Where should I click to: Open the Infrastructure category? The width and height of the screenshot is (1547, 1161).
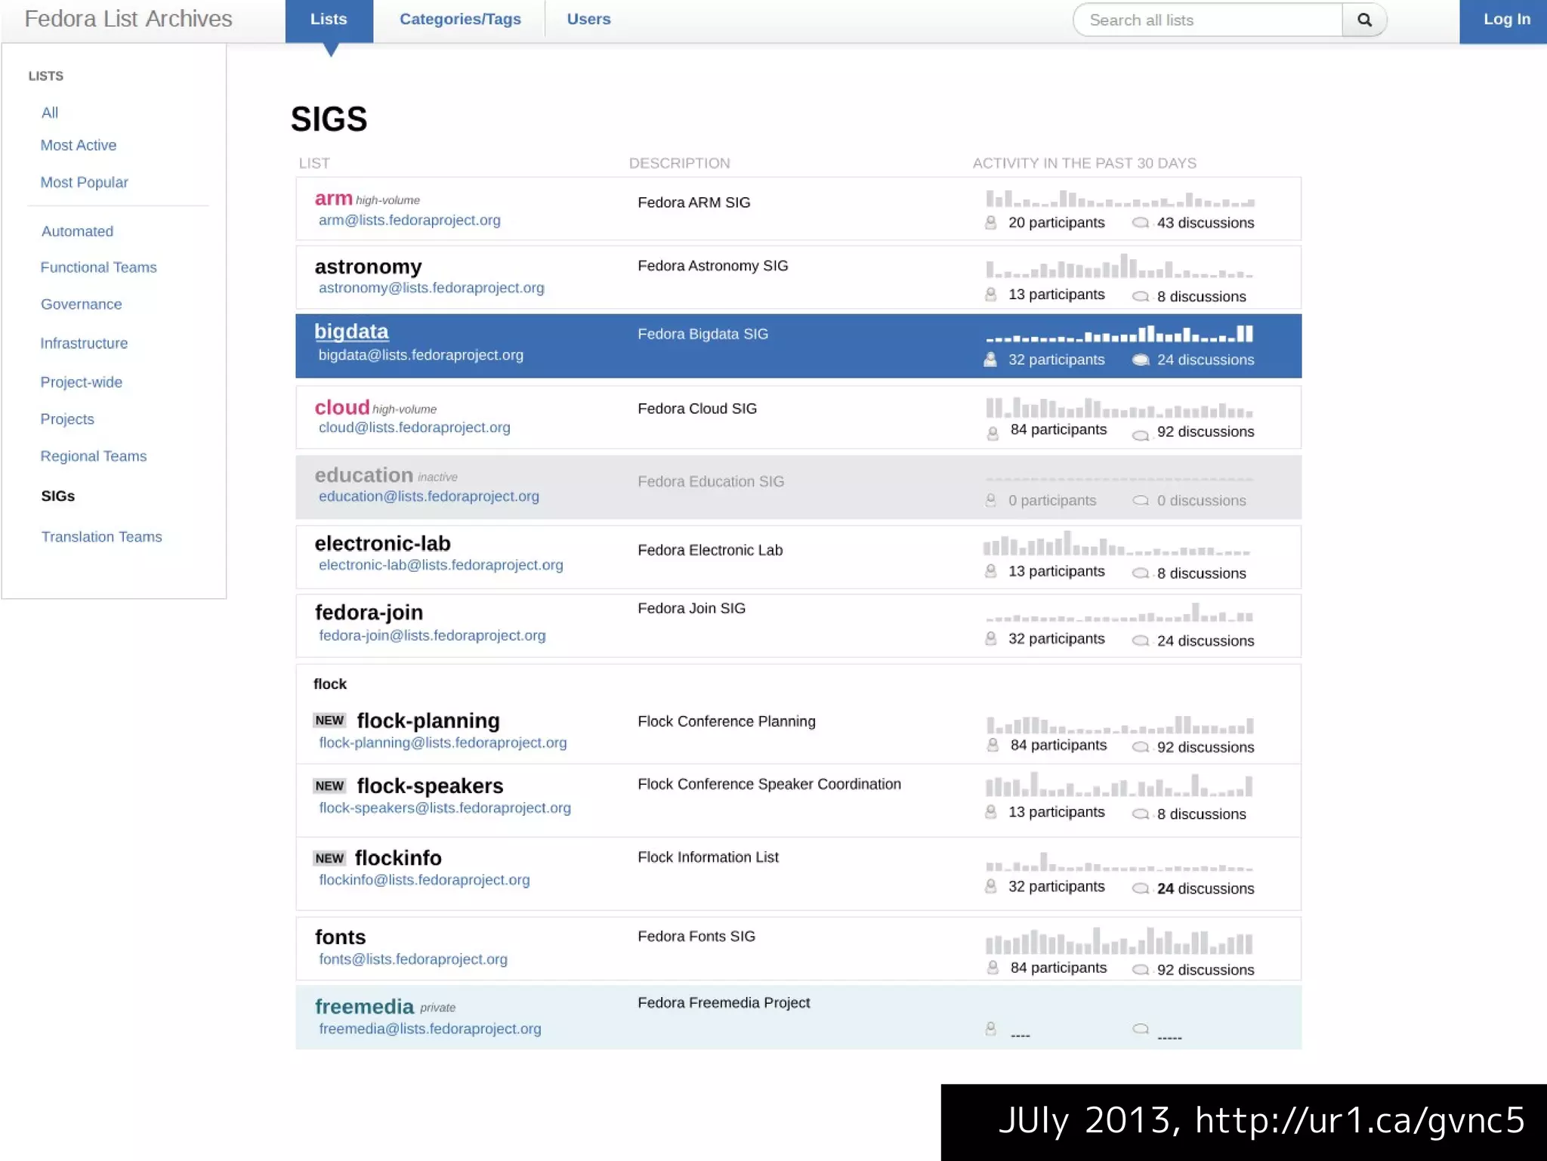pyautogui.click(x=84, y=343)
